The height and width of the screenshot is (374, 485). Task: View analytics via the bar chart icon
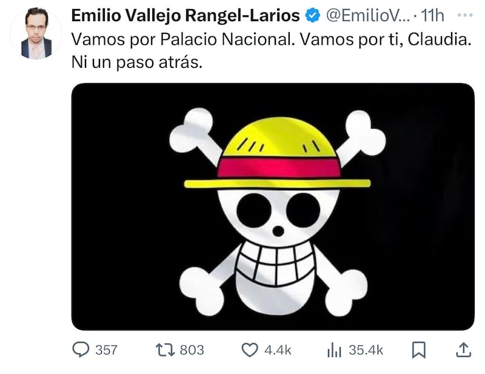(334, 350)
